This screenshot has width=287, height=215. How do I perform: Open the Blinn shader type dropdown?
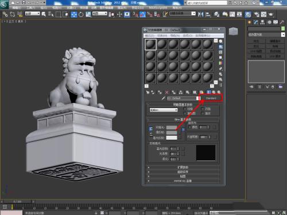click(164, 110)
